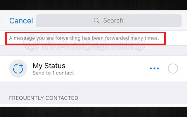Tap the Cancel button
Image resolution: width=187 pixels, height=117 pixels.
(21, 21)
